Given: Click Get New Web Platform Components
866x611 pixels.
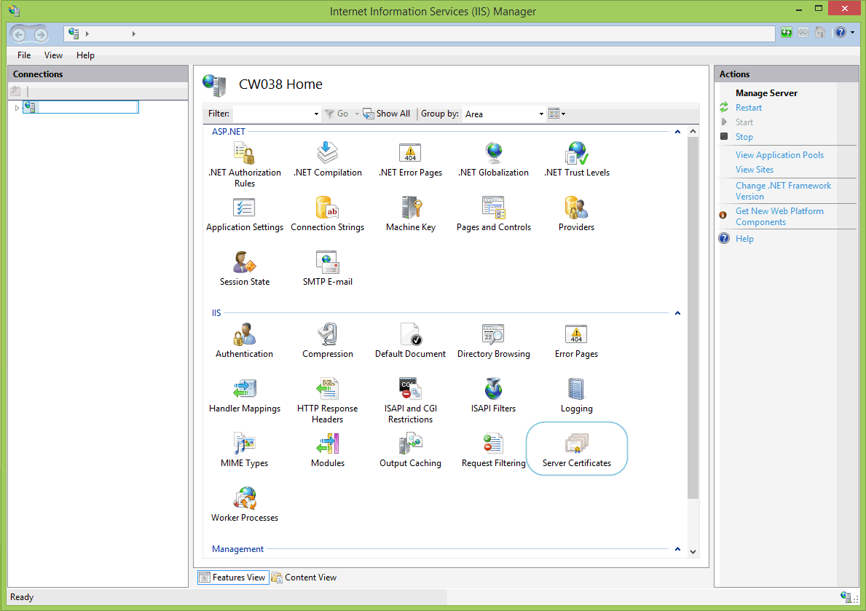Looking at the screenshot, I should [779, 216].
